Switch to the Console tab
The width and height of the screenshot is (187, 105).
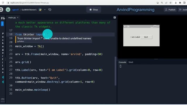(122, 62)
